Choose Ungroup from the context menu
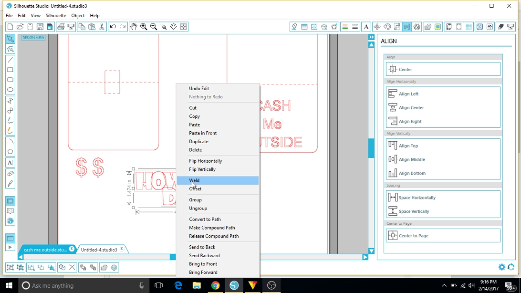The image size is (521, 293). (218, 208)
